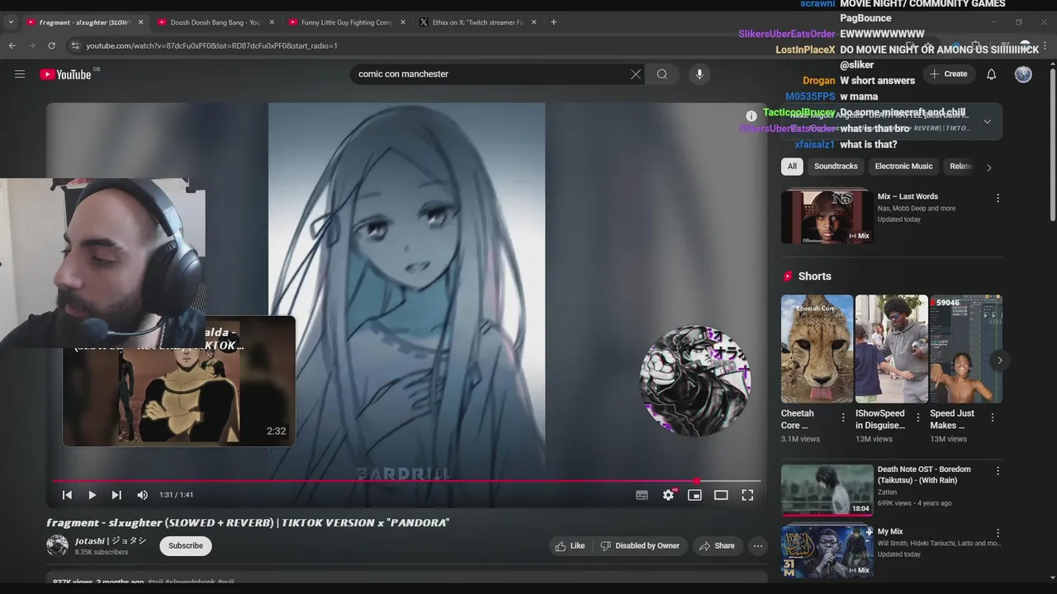Select the Soundtracks filter chip

pos(836,167)
